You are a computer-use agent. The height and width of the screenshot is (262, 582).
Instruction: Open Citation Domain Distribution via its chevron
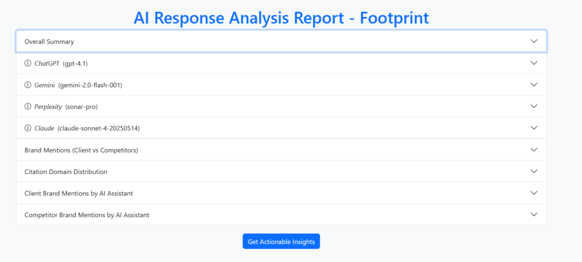click(534, 171)
